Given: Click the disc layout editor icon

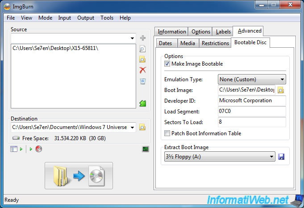Looking at the screenshot, I should pyautogui.click(x=14, y=149).
